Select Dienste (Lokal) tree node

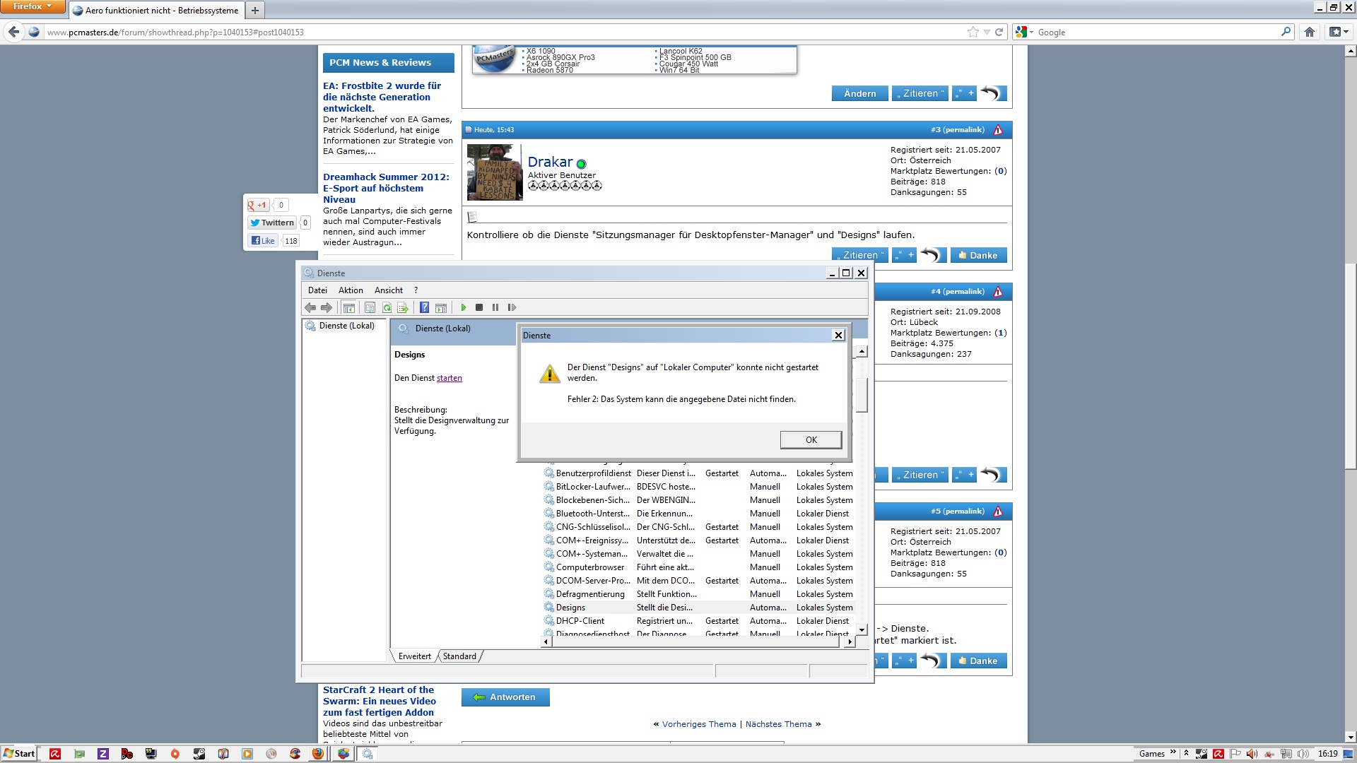(x=346, y=326)
